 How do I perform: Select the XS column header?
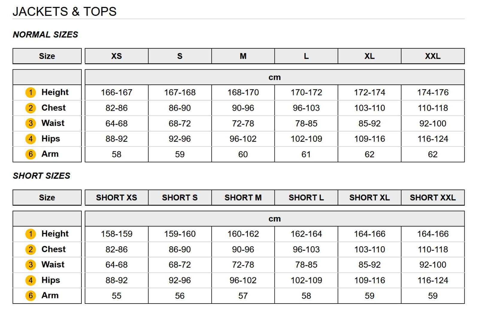tap(116, 56)
